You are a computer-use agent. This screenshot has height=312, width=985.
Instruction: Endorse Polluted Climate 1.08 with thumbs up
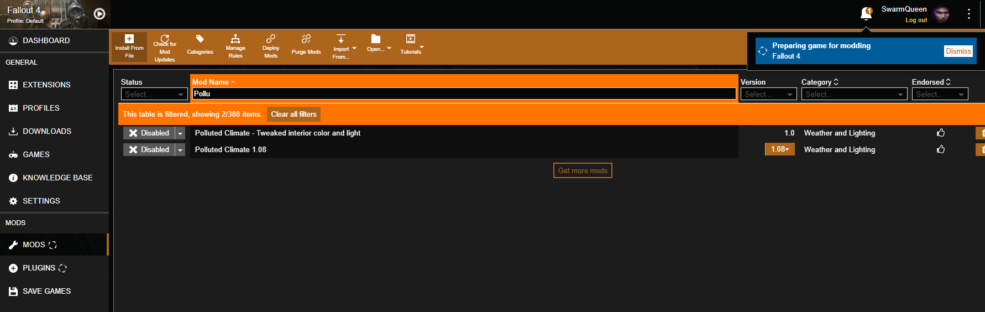click(x=941, y=149)
